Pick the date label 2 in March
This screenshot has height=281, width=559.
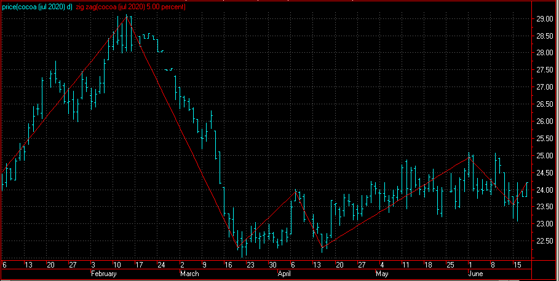point(182,265)
